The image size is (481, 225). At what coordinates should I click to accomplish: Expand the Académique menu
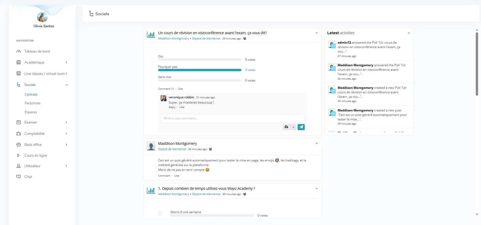click(x=42, y=62)
